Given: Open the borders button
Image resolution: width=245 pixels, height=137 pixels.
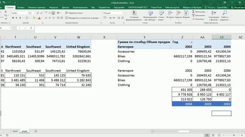Looking at the screenshot, I should click(x=27, y=18).
